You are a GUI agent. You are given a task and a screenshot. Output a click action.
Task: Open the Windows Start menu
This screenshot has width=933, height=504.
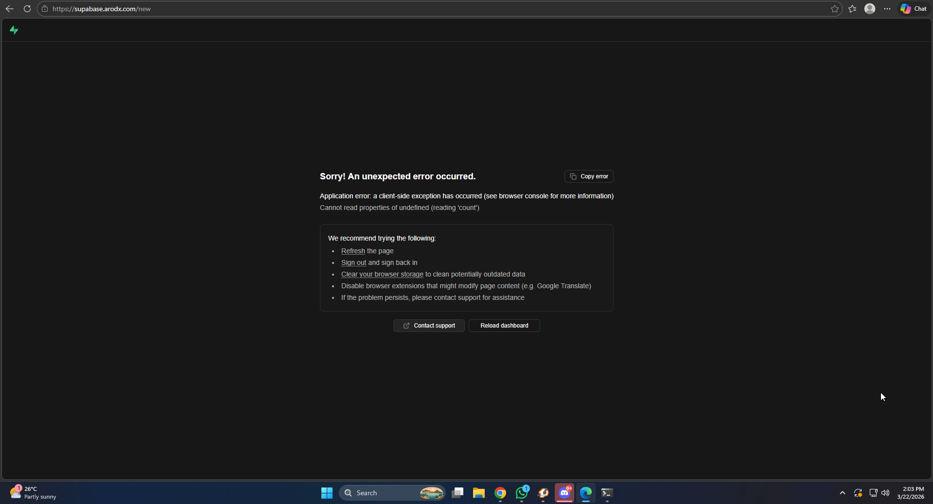click(x=327, y=493)
